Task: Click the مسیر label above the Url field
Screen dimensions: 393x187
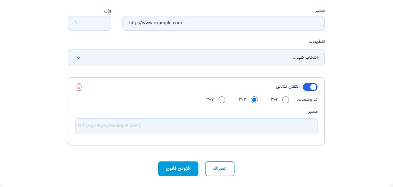Action: click(x=313, y=112)
